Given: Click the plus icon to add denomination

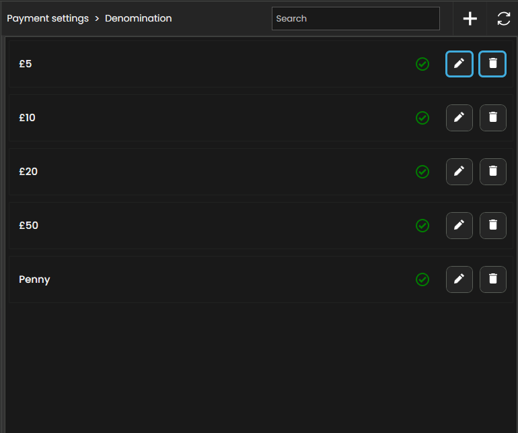Looking at the screenshot, I should [470, 19].
